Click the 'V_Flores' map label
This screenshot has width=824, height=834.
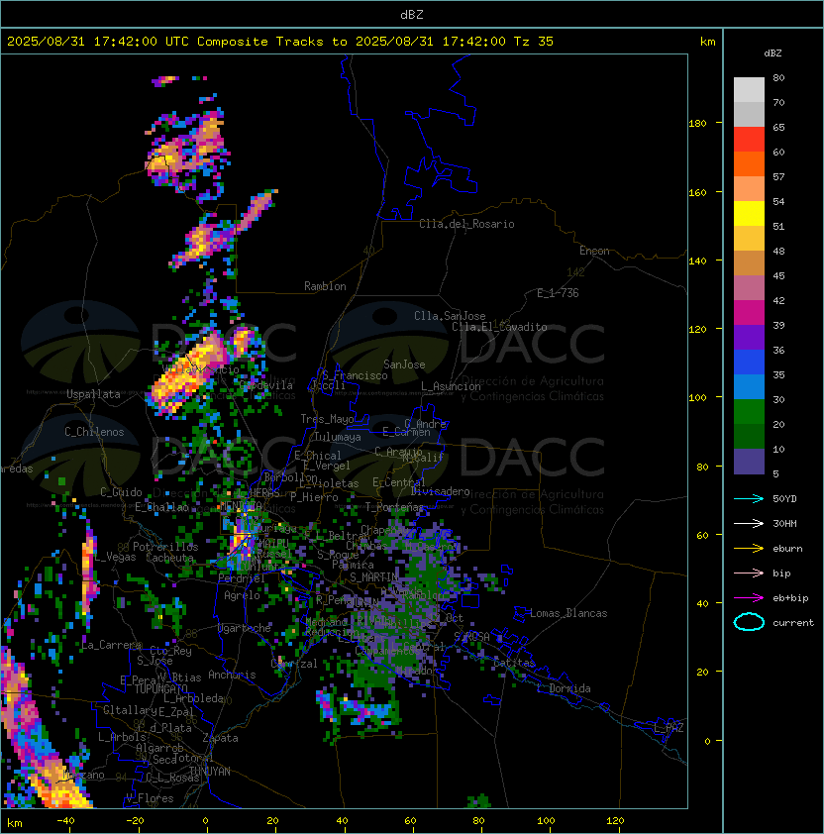[x=150, y=799]
